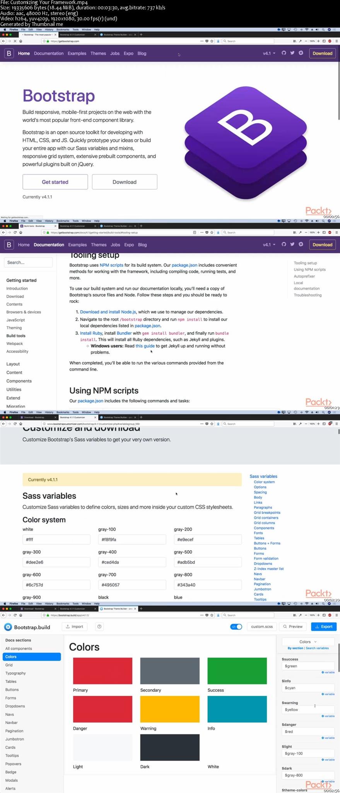Open 'Grid breakpoints' link in Sass variables list
Image resolution: width=340 pixels, height=793 pixels.
pyautogui.click(x=267, y=512)
